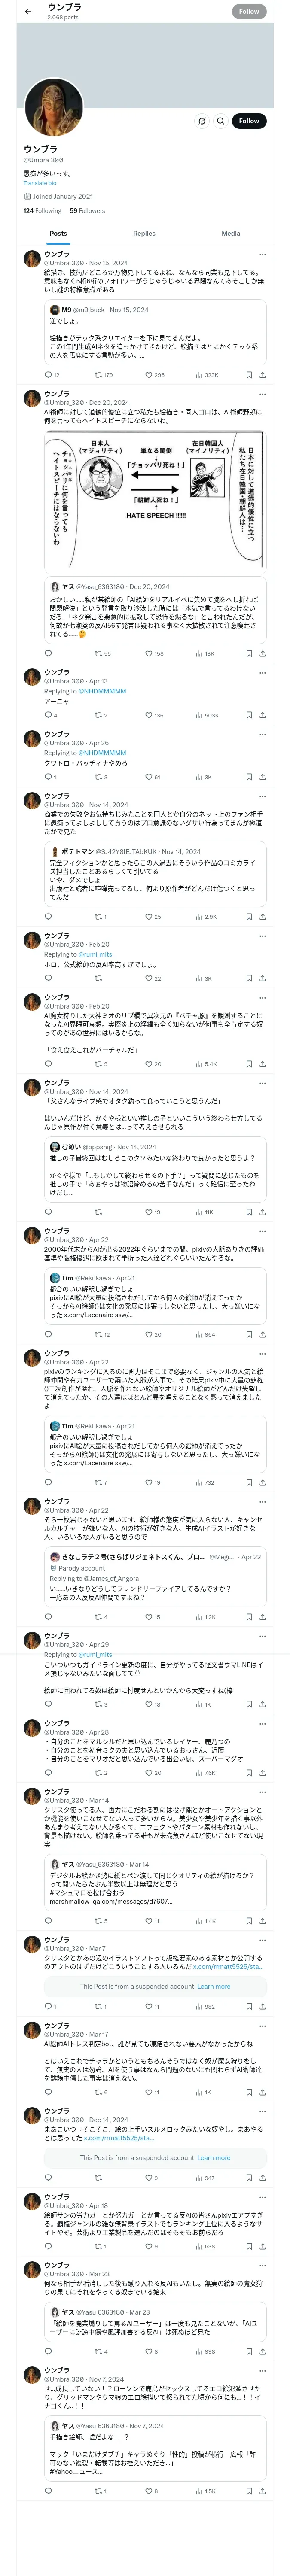Open more menu on the Dec 20, 2024 post
Screen dimensions: 290x2576
click(262, 394)
